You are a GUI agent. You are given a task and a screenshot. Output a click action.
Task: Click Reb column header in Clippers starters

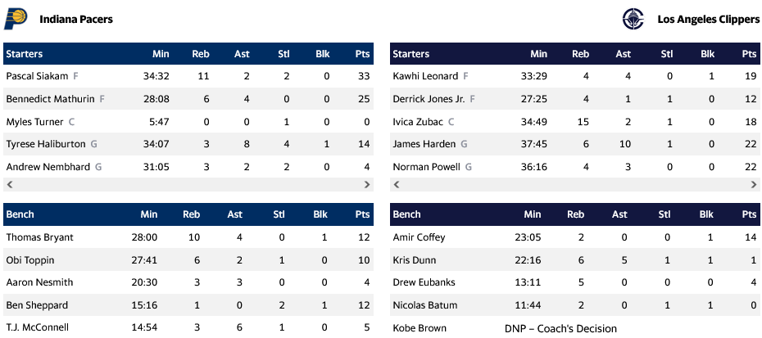click(x=580, y=54)
